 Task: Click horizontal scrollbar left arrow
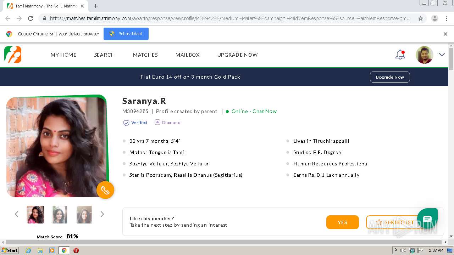2,242
